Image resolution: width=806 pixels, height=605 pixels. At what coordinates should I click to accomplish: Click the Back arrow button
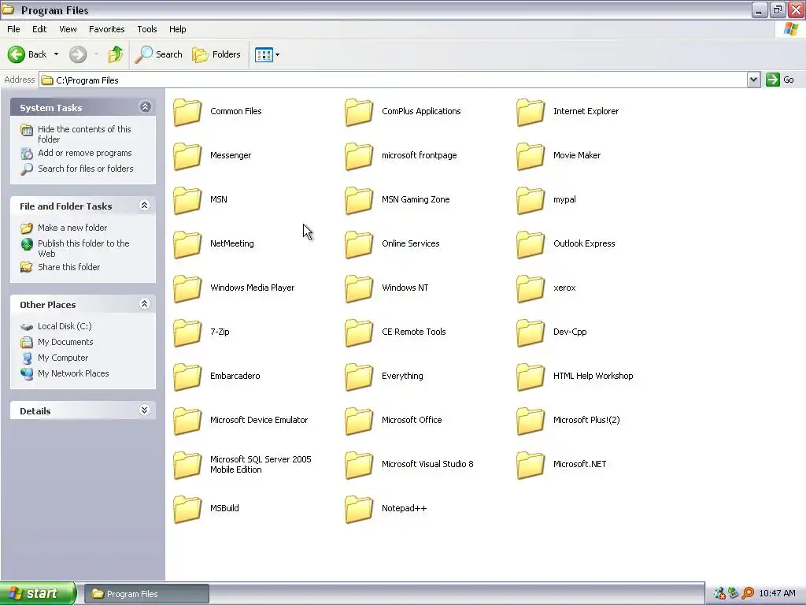(28, 54)
